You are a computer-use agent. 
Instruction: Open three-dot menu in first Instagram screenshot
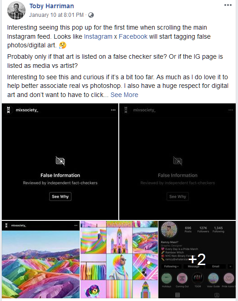pos(113,110)
